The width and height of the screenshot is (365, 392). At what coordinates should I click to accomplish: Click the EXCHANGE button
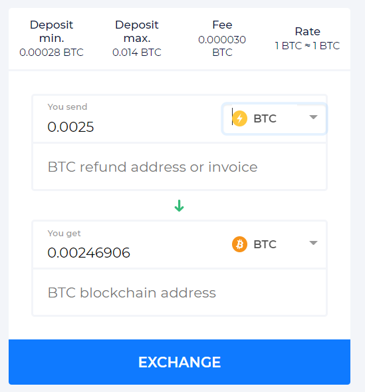click(x=180, y=362)
